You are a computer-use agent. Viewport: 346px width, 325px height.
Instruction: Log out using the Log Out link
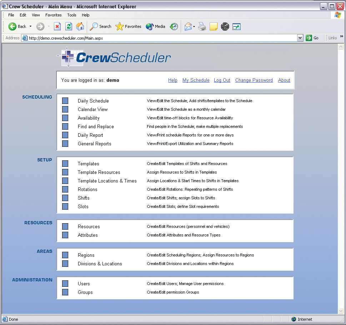click(222, 80)
